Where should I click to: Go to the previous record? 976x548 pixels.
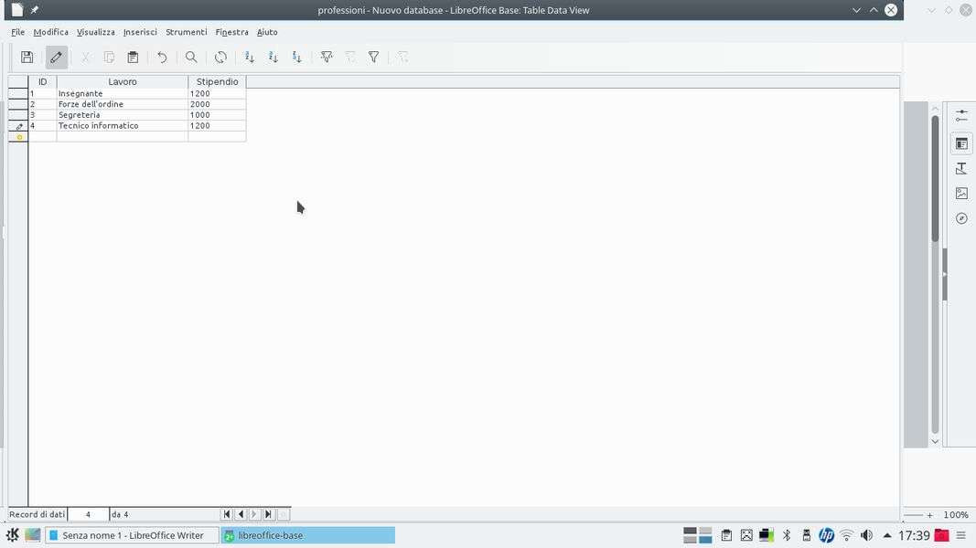(x=241, y=514)
